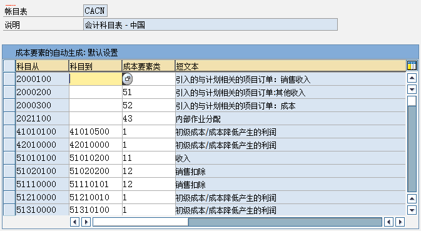Click the 帐目表 field CACN
421x231 pixels.
95,11
